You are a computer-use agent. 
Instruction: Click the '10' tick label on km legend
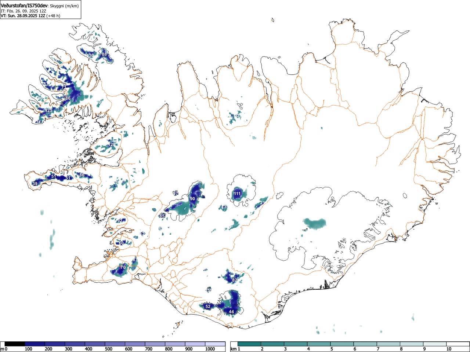449,349
